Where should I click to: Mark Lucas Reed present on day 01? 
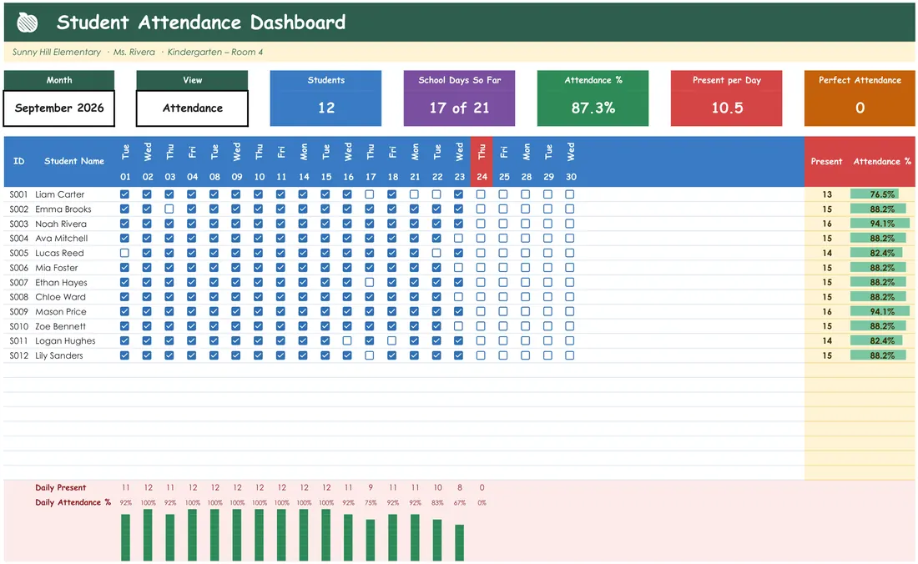click(124, 253)
